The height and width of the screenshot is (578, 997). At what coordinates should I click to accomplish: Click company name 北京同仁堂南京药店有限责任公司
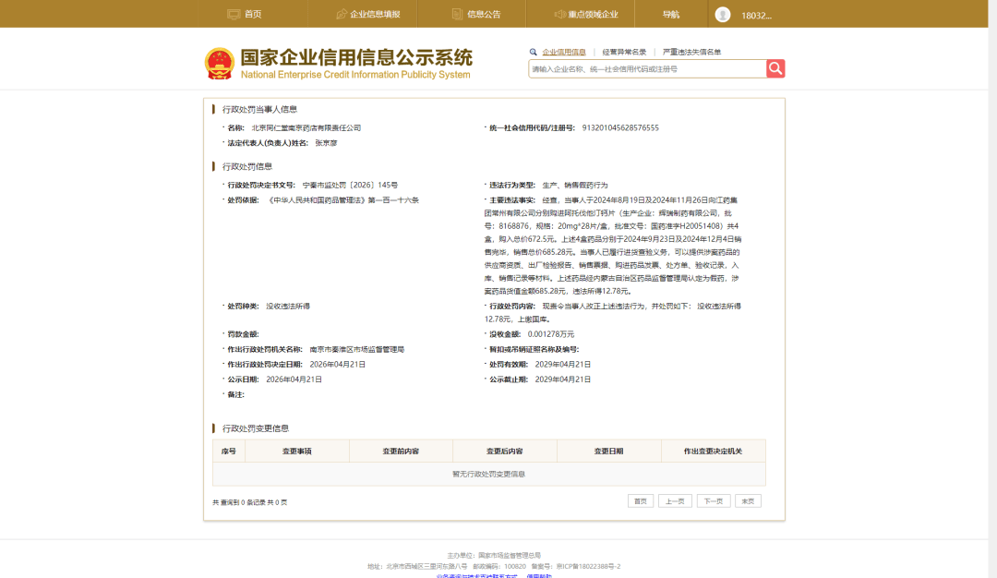coord(306,127)
